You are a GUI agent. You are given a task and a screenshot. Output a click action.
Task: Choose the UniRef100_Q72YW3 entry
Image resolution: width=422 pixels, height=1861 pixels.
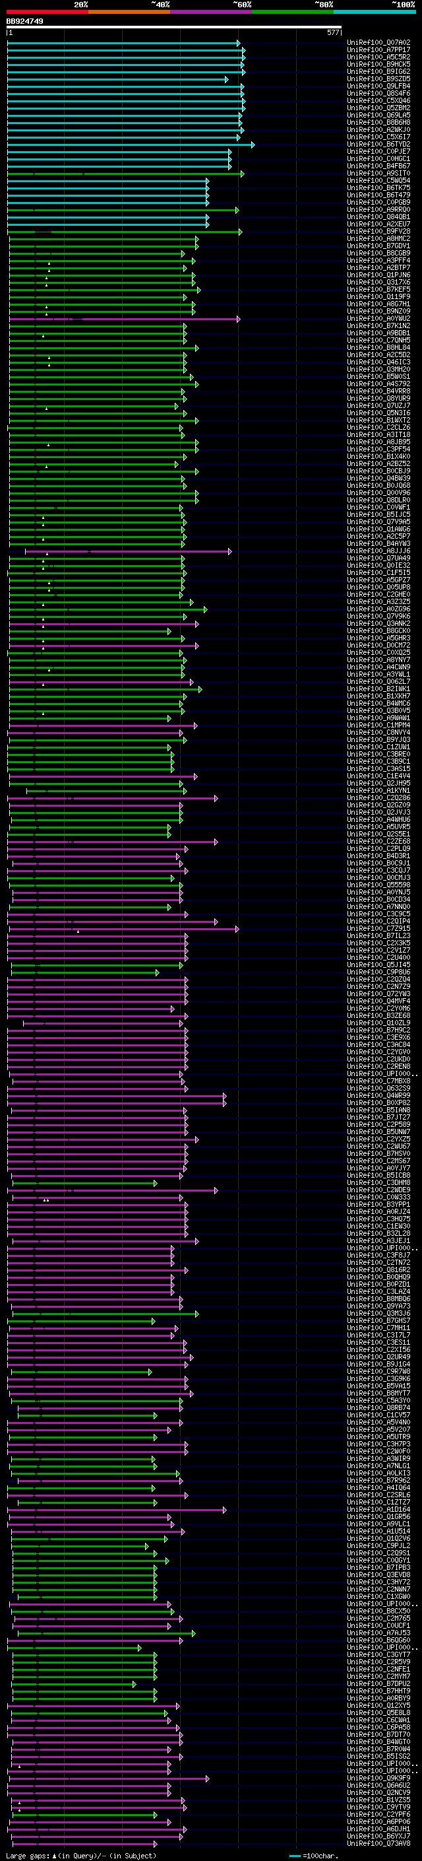378,994
